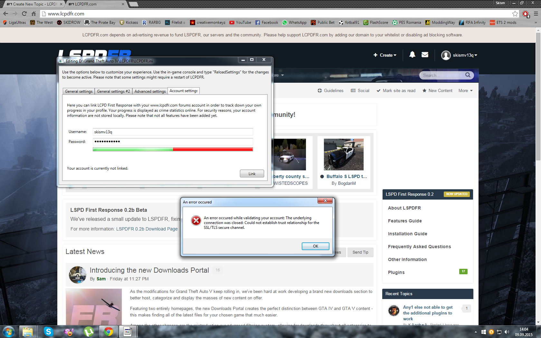
Task: Reload the page with the refresh icon
Action: pyautogui.click(x=24, y=14)
